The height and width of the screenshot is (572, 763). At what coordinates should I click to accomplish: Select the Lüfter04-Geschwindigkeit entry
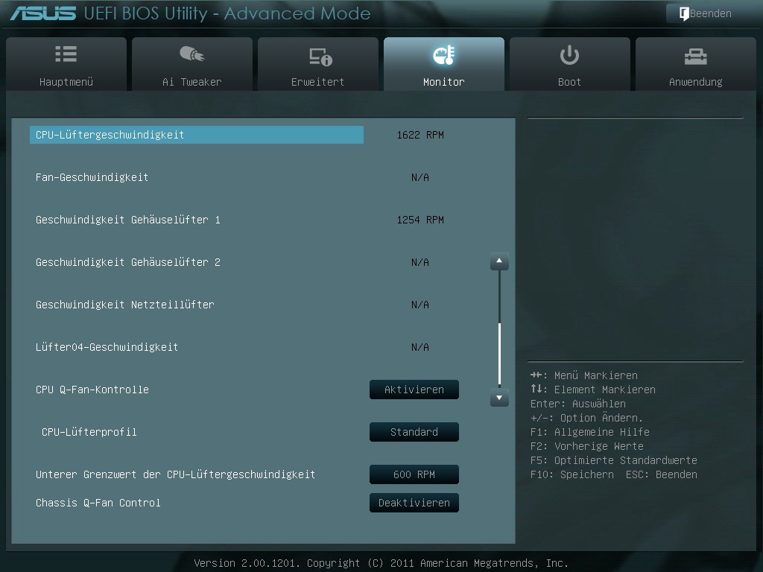(x=107, y=347)
